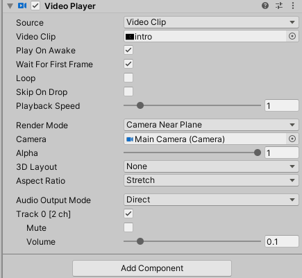Screen dimensions: 302x278
Task: Open Video Player component help reference
Action: click(x=265, y=6)
